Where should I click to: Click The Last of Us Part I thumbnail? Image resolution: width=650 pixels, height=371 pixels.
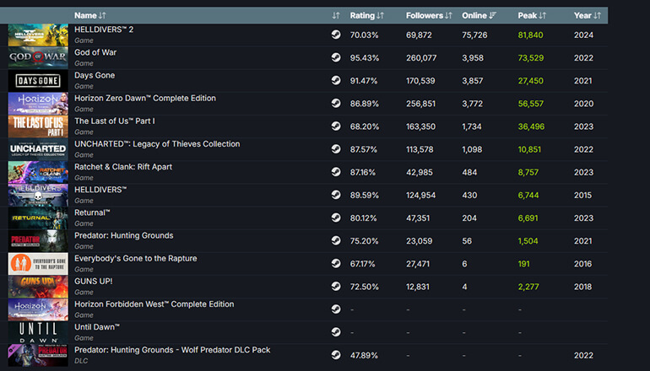click(x=38, y=126)
